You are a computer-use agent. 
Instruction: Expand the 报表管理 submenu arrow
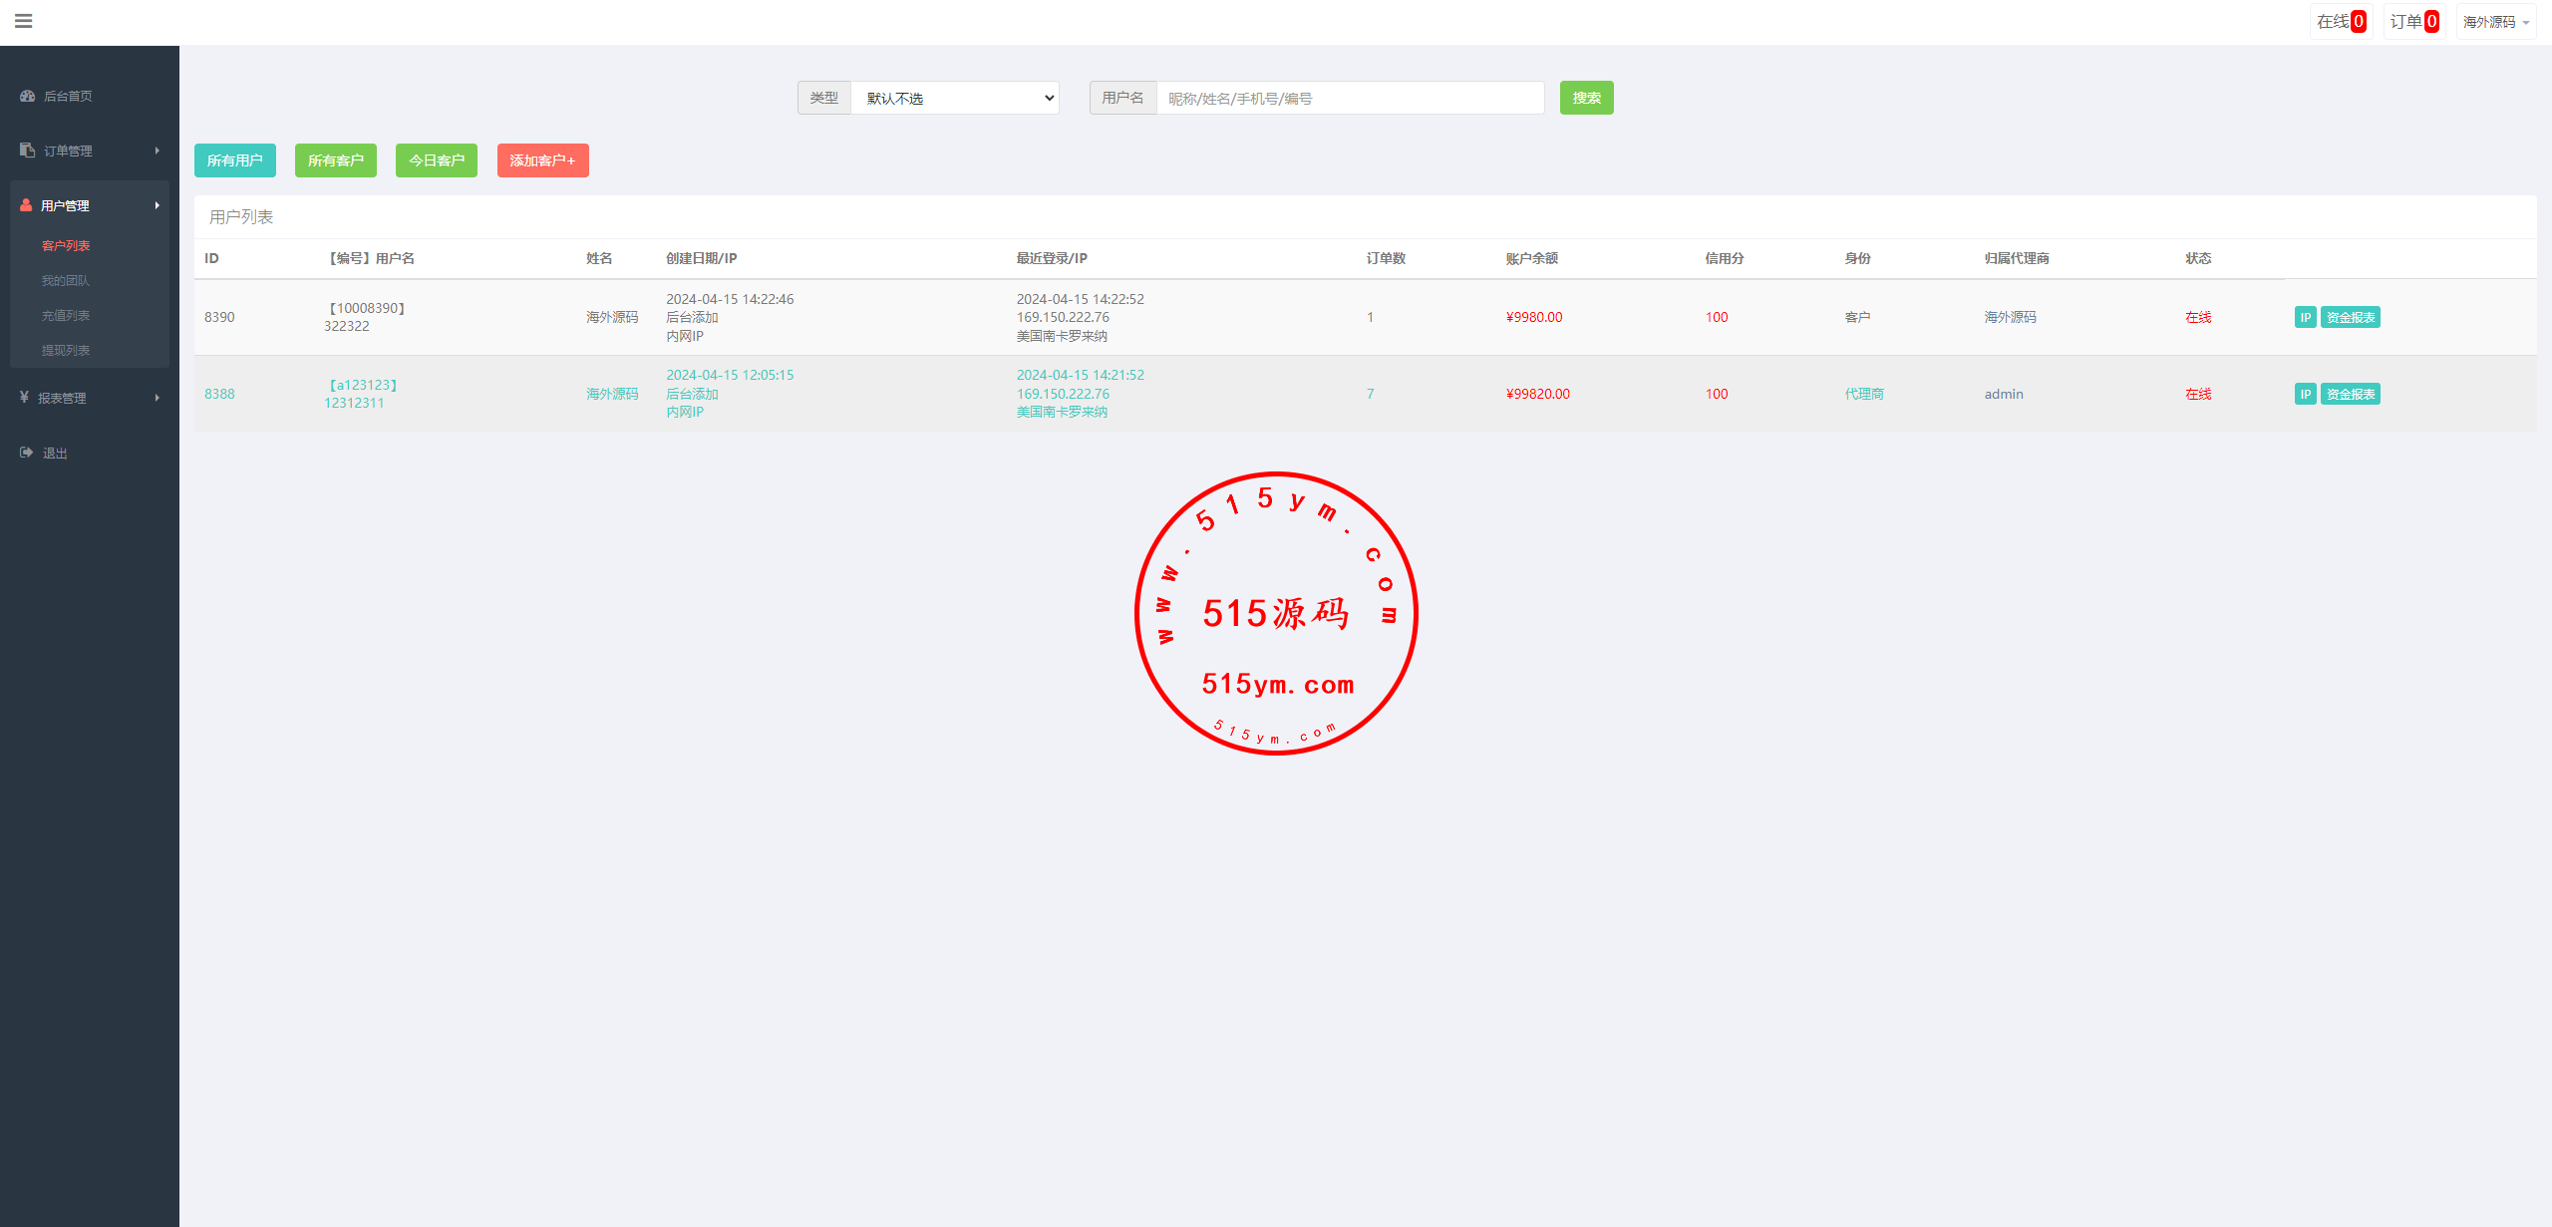point(157,398)
